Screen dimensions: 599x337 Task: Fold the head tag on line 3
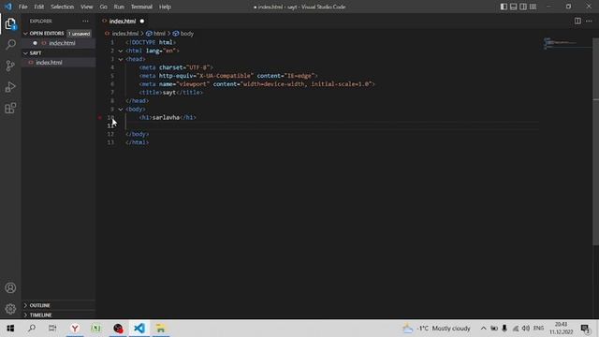click(x=121, y=59)
